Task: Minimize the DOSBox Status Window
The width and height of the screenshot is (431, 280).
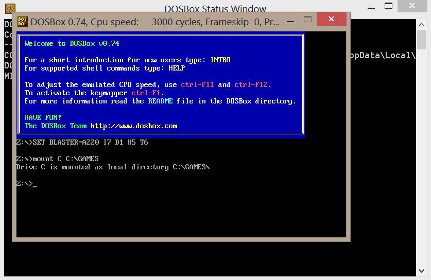Action: (x=371, y=8)
